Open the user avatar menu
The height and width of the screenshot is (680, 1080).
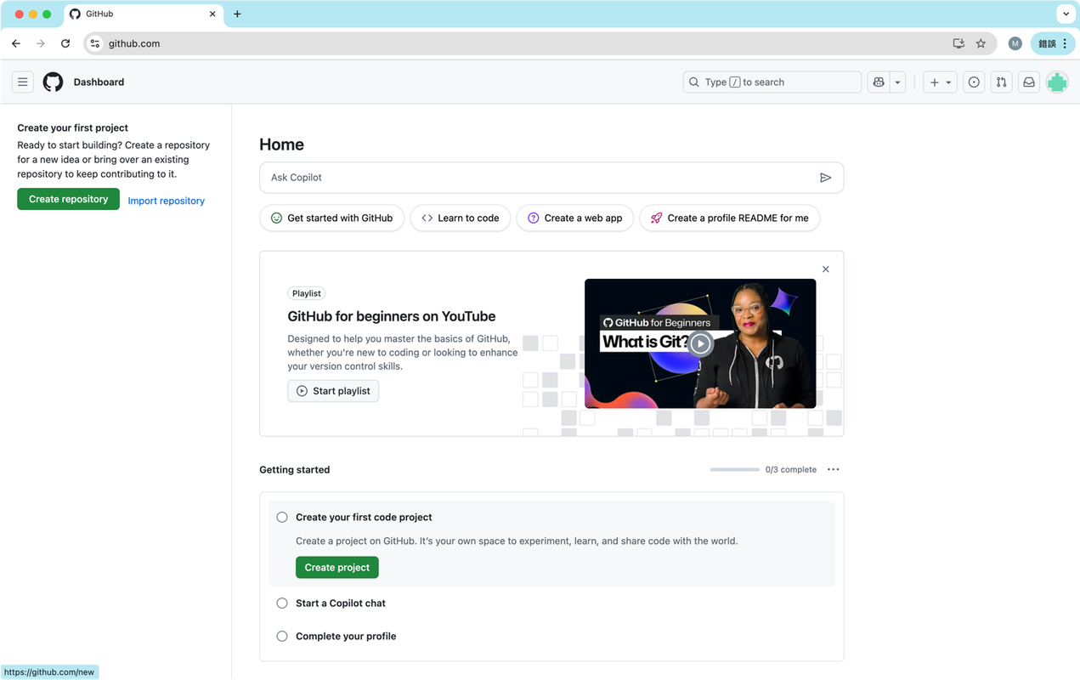point(1057,82)
